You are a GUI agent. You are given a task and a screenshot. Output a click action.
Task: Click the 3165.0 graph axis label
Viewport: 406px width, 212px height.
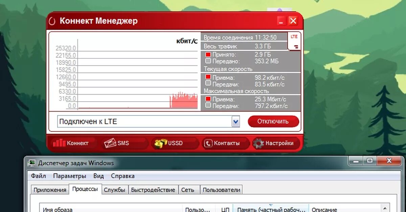tap(67, 99)
